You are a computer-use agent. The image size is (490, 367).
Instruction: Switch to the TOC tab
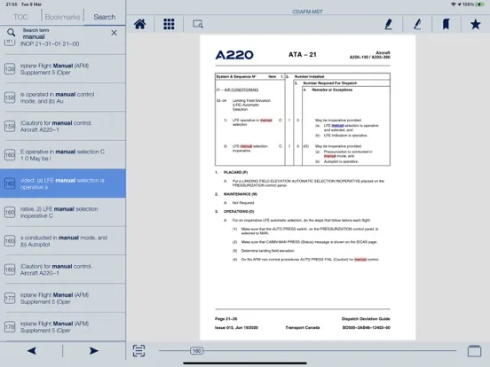tap(20, 17)
